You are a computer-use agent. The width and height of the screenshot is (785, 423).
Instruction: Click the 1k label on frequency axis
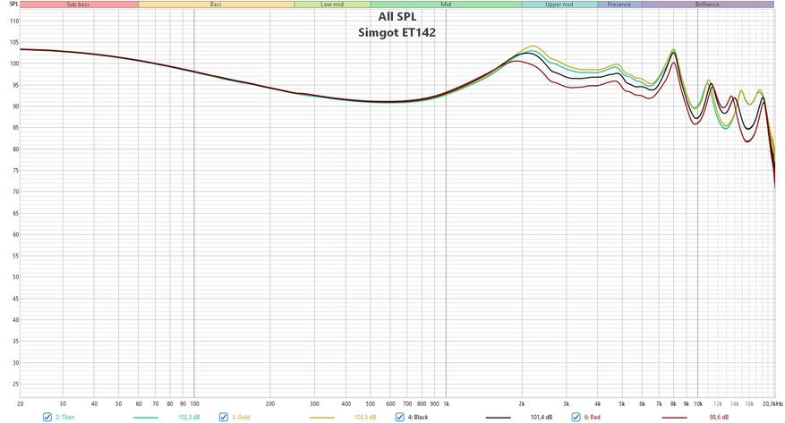[x=446, y=403]
